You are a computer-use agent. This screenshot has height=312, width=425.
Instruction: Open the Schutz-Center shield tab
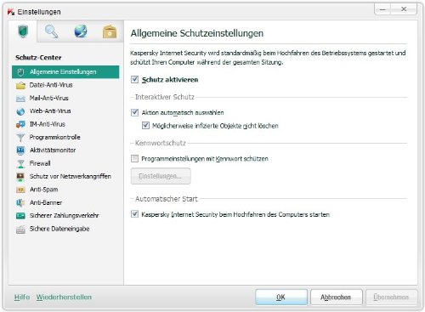[x=23, y=31]
